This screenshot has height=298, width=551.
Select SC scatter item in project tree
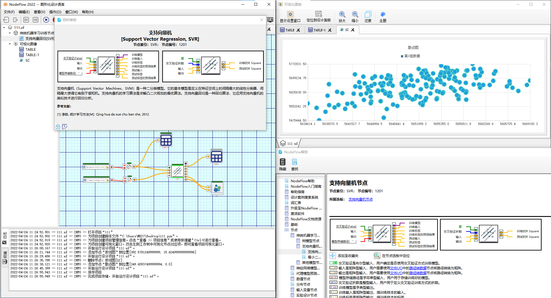pyautogui.click(x=25, y=60)
